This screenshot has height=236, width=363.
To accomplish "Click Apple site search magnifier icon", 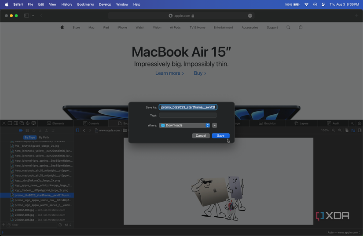I will pyautogui.click(x=288, y=27).
